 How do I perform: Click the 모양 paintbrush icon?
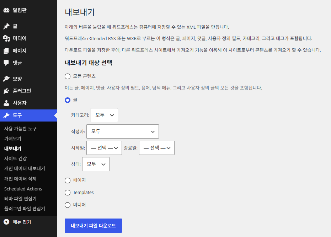(6, 79)
